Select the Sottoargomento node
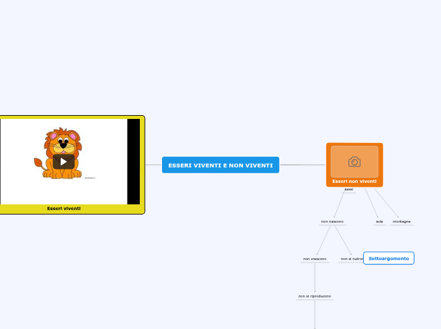The height and width of the screenshot is (329, 441). pyautogui.click(x=388, y=258)
